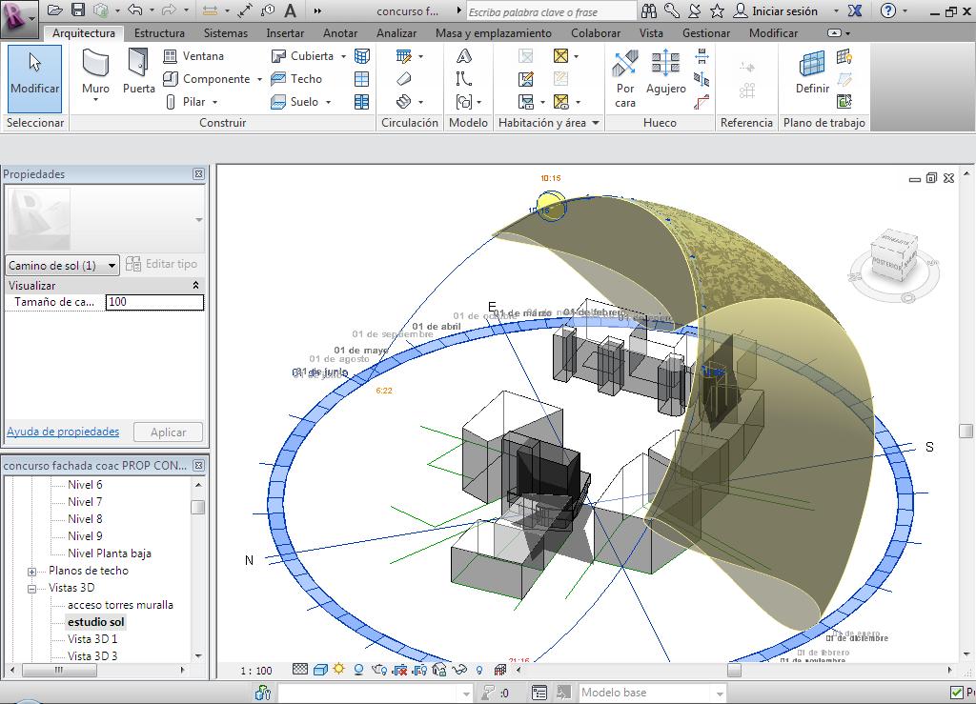Click the ViewCube in the 3D view
976x704 pixels.
pyautogui.click(x=893, y=260)
